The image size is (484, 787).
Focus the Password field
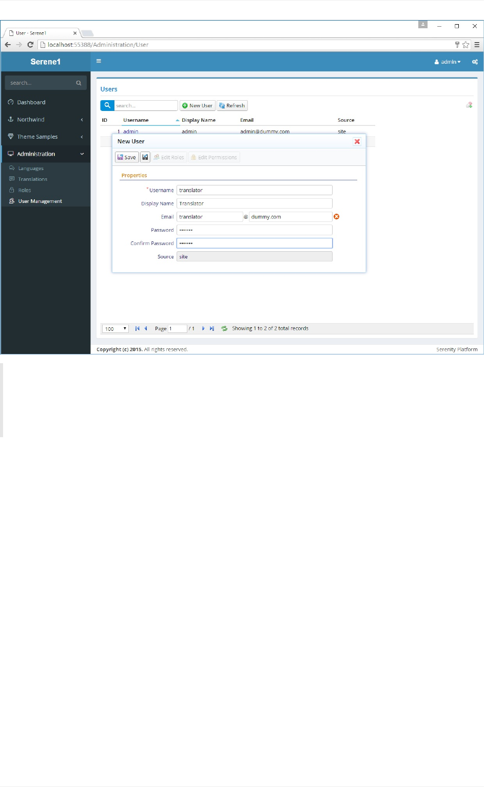coord(255,230)
